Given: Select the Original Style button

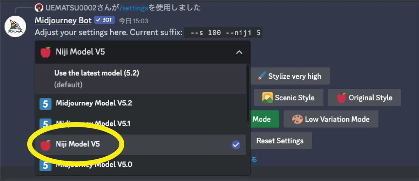Looking at the screenshot, I should click(364, 98).
